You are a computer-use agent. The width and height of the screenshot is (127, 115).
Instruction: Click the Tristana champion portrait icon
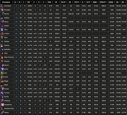(2, 100)
